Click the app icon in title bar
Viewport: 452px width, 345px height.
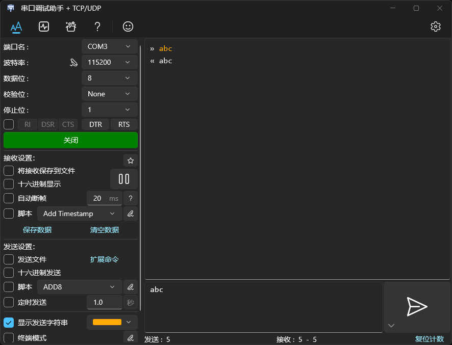coord(11,8)
